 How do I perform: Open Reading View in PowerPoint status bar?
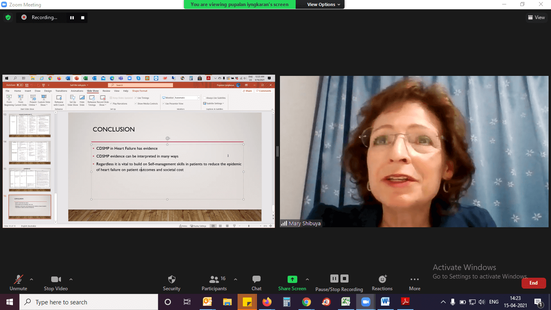(x=227, y=226)
